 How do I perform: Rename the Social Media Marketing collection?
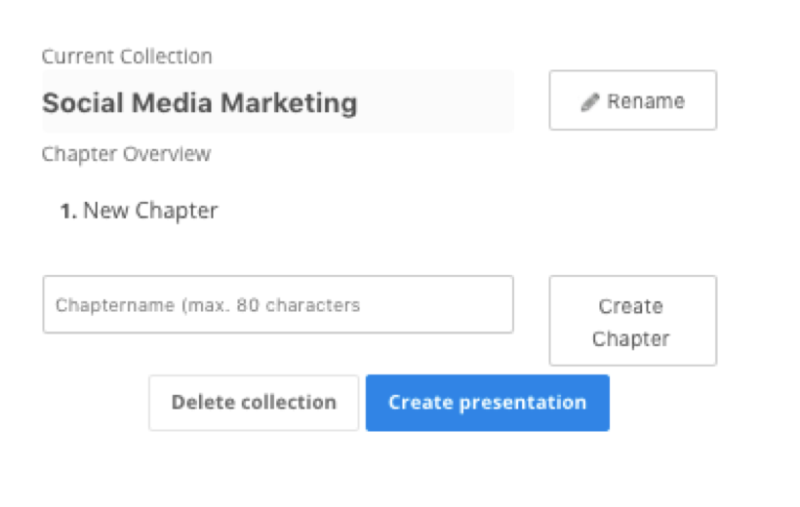pos(632,100)
